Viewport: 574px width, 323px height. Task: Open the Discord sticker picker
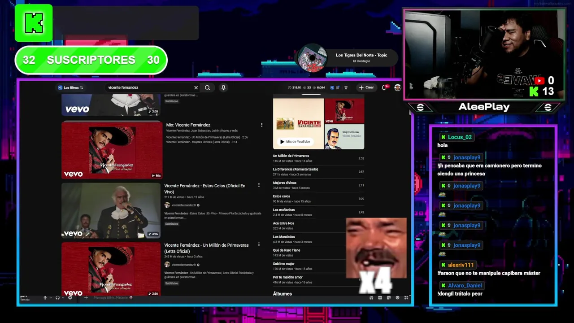(389, 297)
